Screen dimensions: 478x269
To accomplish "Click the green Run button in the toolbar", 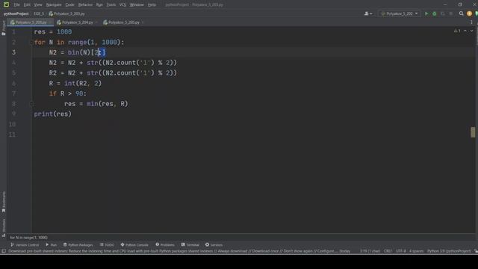I will coord(426,13).
